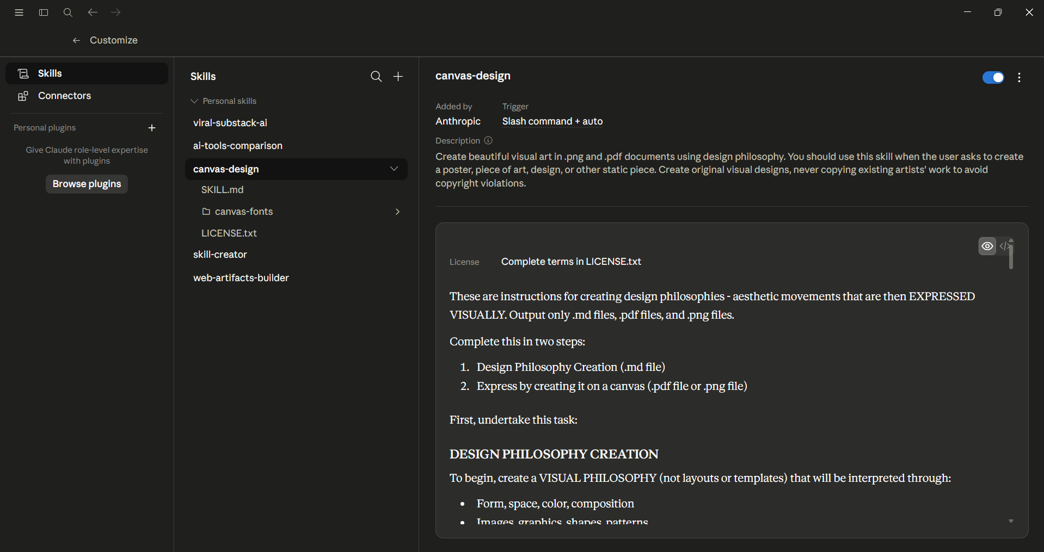Click 'DESIGN PHILOSOPHY CREATION' heading
Image resolution: width=1044 pixels, height=552 pixels.
pyautogui.click(x=554, y=454)
